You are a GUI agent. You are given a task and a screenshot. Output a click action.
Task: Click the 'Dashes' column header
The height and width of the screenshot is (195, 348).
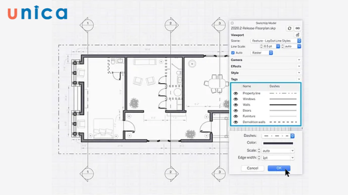pyautogui.click(x=274, y=86)
